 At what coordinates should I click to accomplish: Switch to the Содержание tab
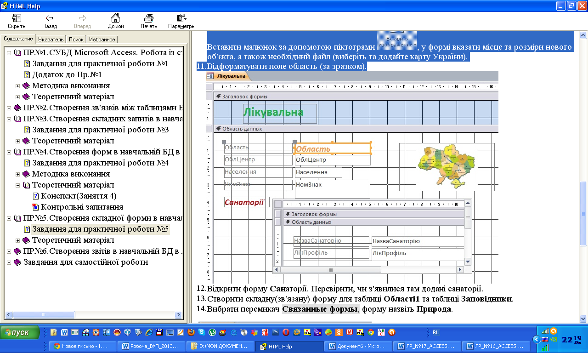coord(18,39)
